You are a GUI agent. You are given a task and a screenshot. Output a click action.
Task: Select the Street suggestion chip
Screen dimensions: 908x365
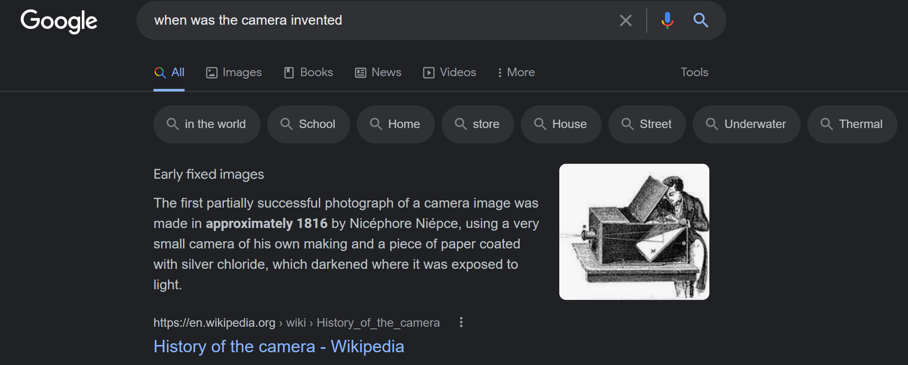pyautogui.click(x=647, y=124)
